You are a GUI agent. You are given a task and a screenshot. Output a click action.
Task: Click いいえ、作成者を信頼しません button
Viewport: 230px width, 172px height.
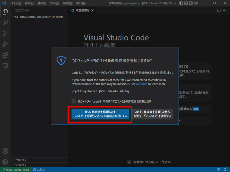pyautogui.click(x=152, y=114)
